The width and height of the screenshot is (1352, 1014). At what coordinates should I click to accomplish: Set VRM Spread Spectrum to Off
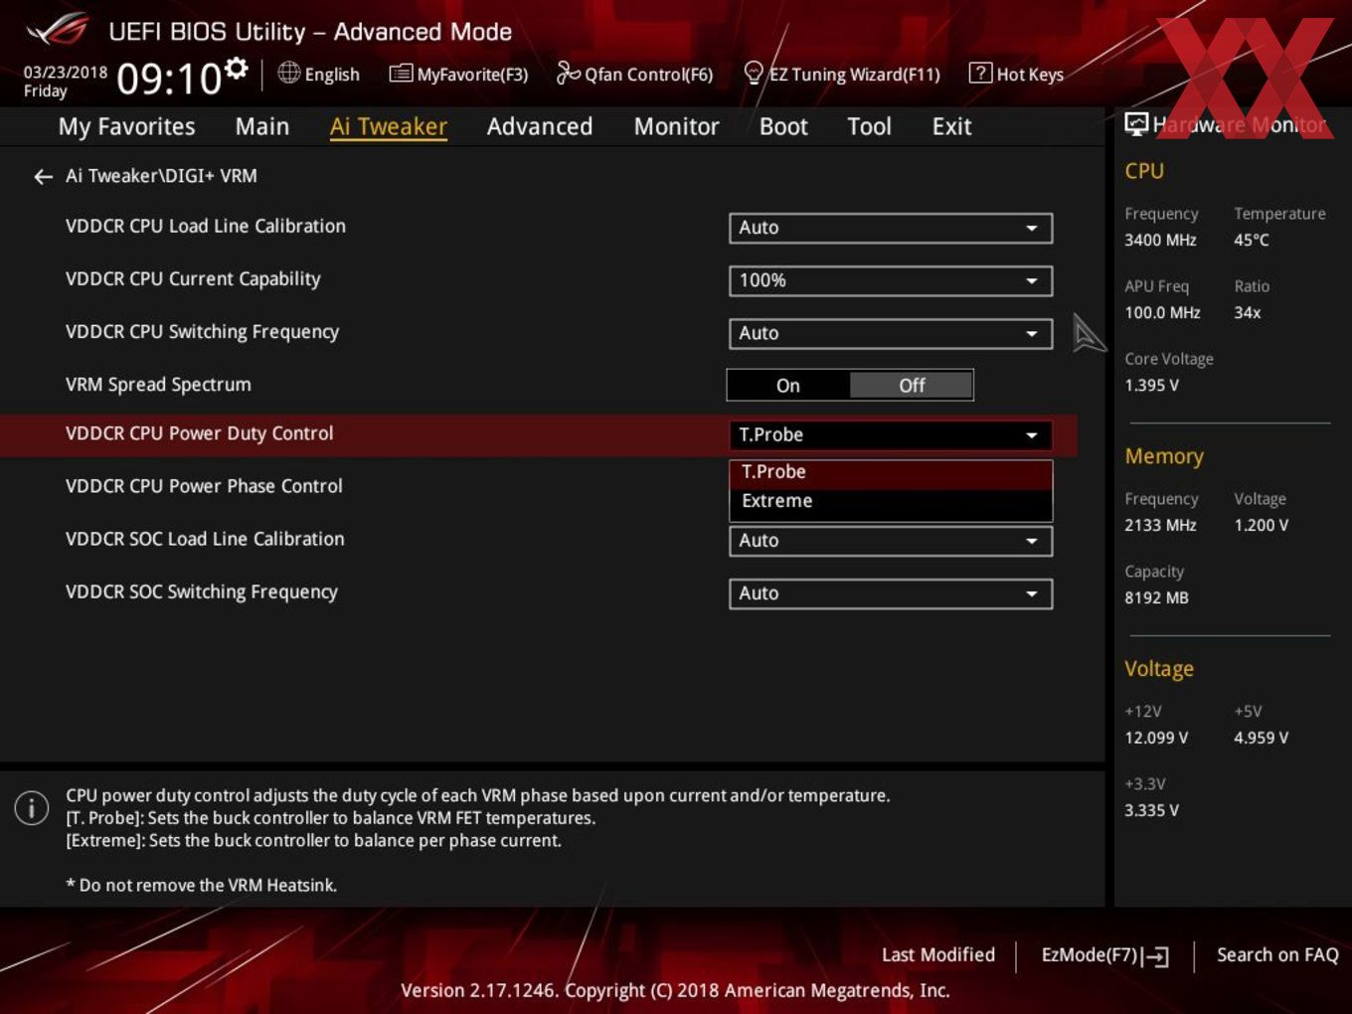click(x=912, y=386)
